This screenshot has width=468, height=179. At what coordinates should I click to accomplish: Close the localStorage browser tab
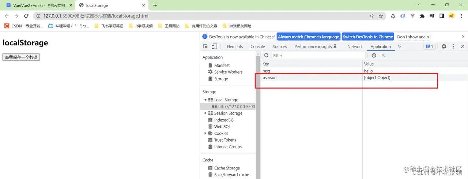[144, 5]
